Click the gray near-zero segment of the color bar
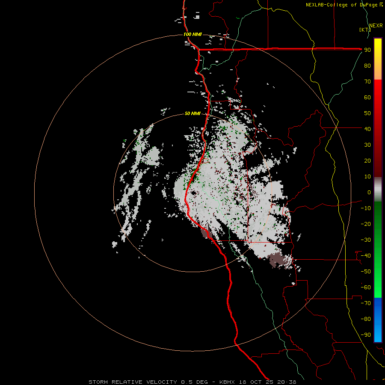This screenshot has width=385, height=385. 378,190
